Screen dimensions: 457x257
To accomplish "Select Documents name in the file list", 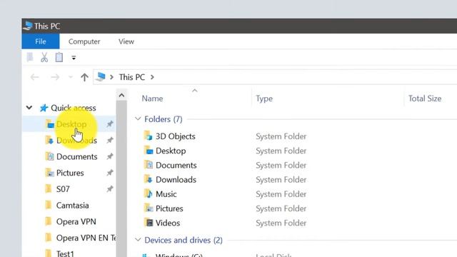I will coord(176,165).
